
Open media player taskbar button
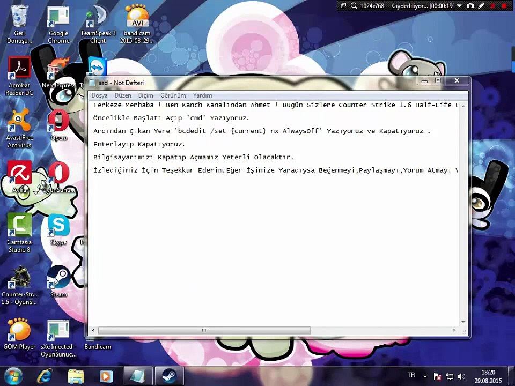(106, 376)
